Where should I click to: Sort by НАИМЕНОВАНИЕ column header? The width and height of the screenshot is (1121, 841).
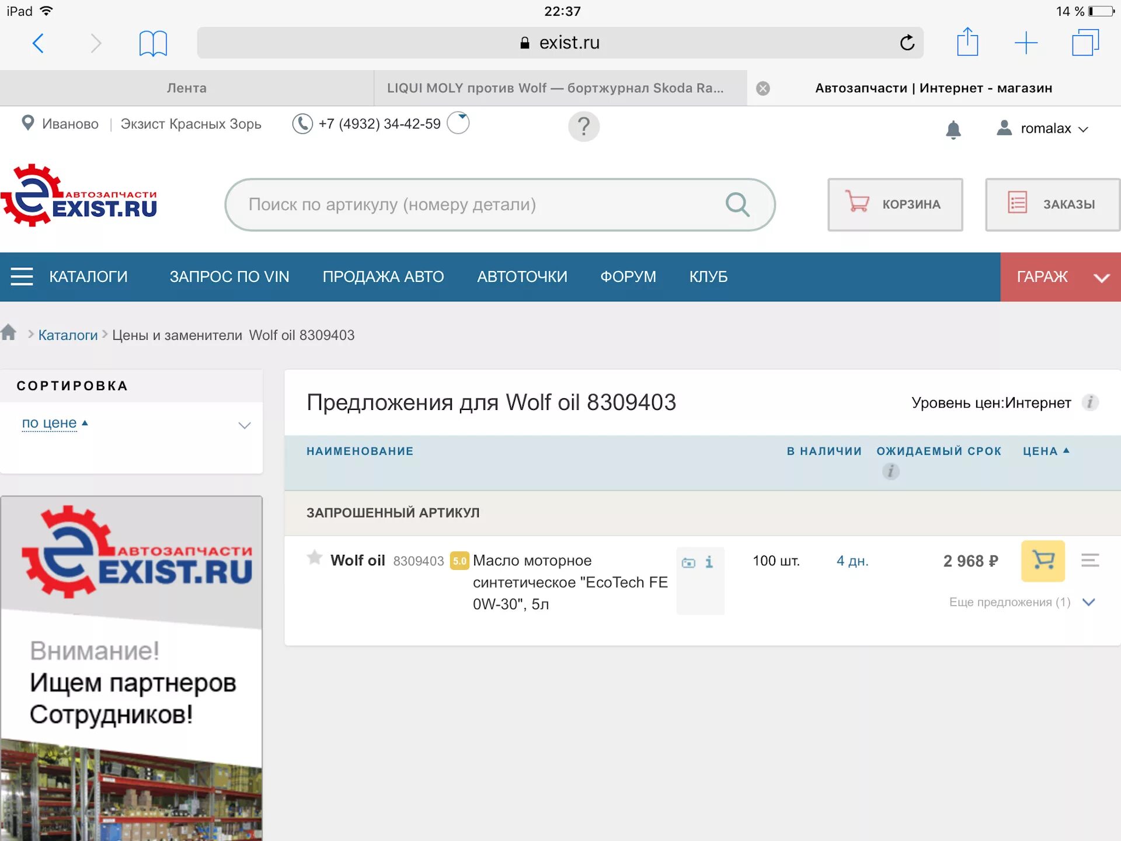click(x=360, y=451)
